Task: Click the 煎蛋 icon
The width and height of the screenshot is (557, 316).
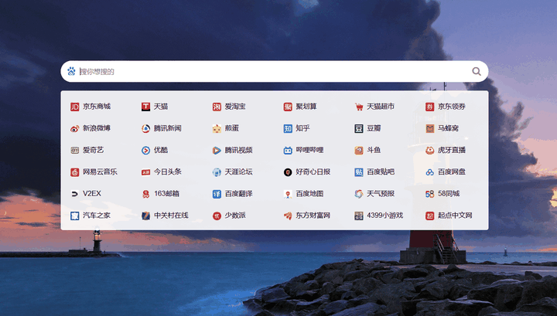Action: (217, 128)
